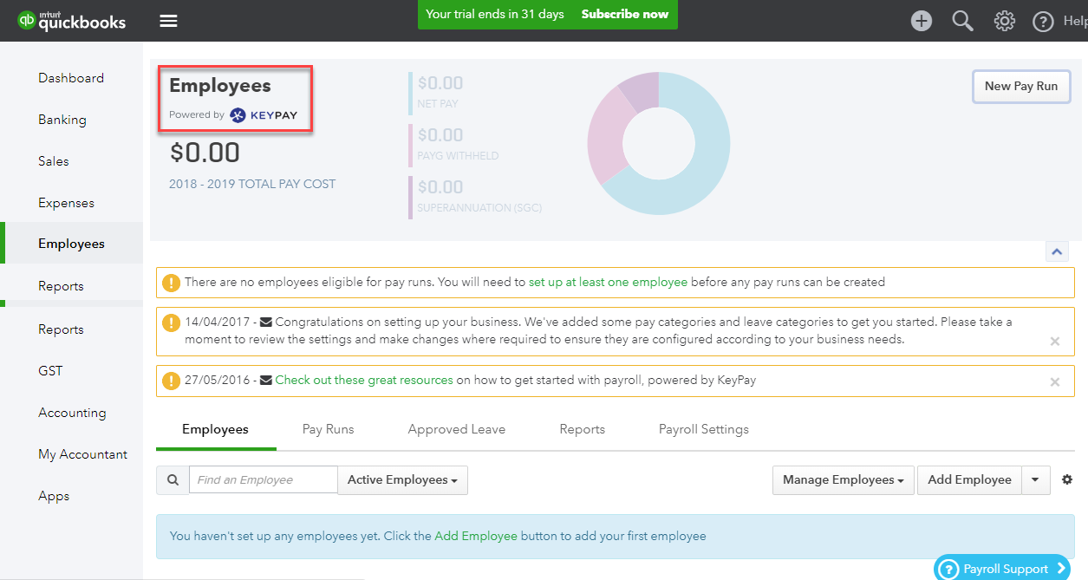This screenshot has width=1088, height=580.
Task: Click the NET PAY $0.00 figure
Action: tap(440, 83)
